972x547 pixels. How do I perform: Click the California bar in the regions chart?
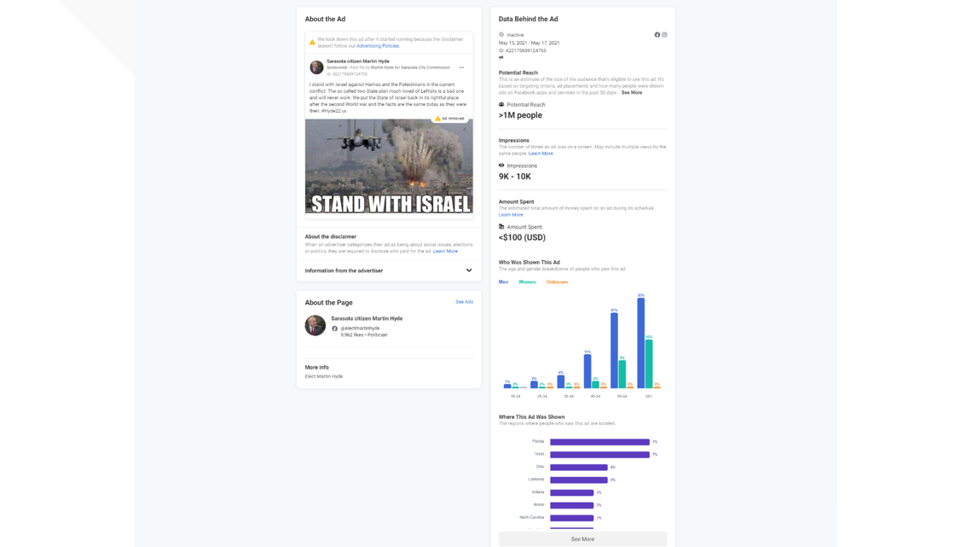point(578,480)
